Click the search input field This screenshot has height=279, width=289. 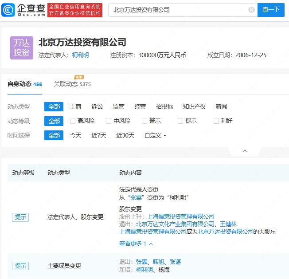[x=177, y=10]
